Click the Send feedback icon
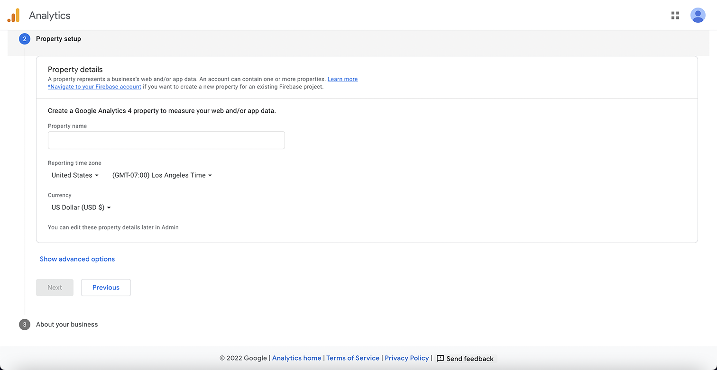The width and height of the screenshot is (717, 370). tap(440, 358)
